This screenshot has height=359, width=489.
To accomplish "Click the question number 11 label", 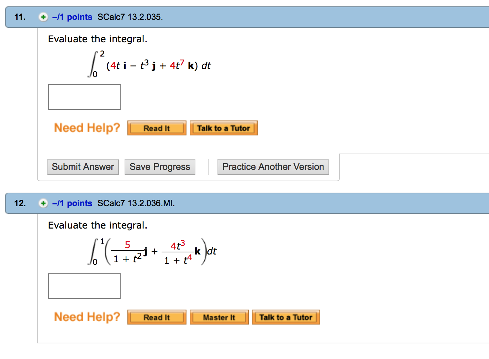I will pos(20,17).
